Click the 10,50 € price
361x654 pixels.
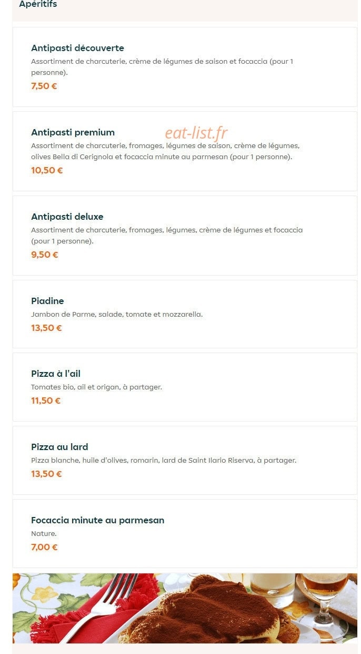(47, 170)
